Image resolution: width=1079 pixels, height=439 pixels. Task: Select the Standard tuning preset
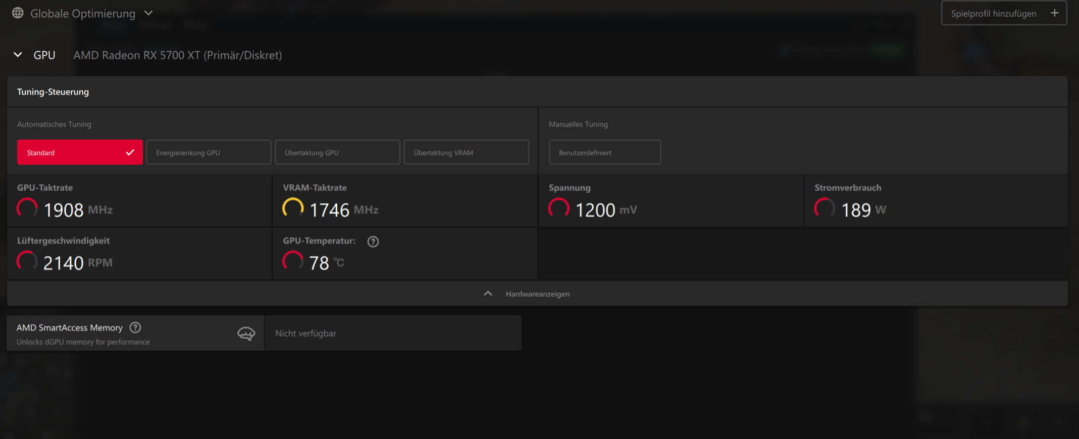80,152
